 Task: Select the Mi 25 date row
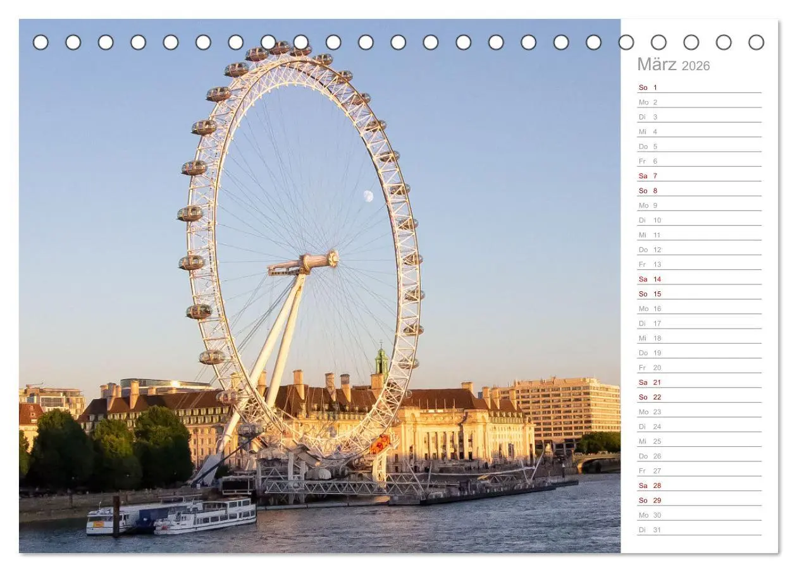699,441
